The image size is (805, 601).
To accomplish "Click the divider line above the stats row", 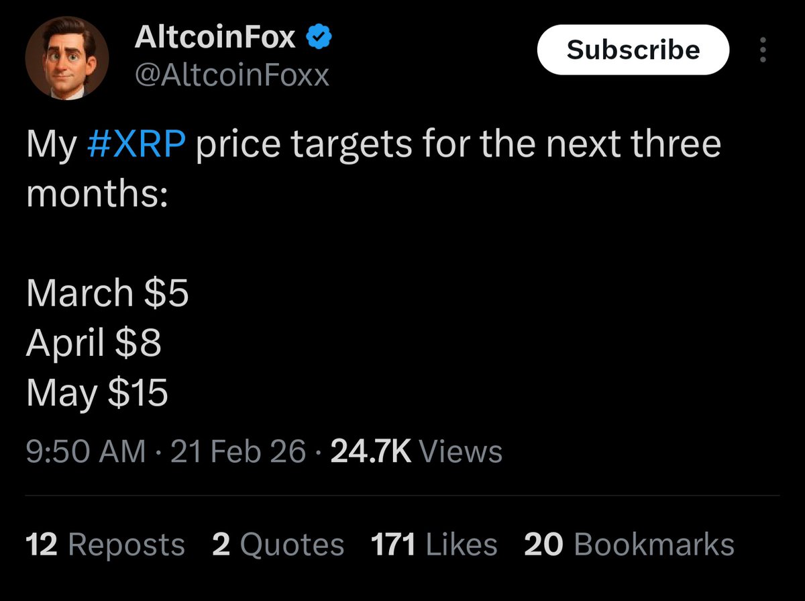I will point(402,496).
